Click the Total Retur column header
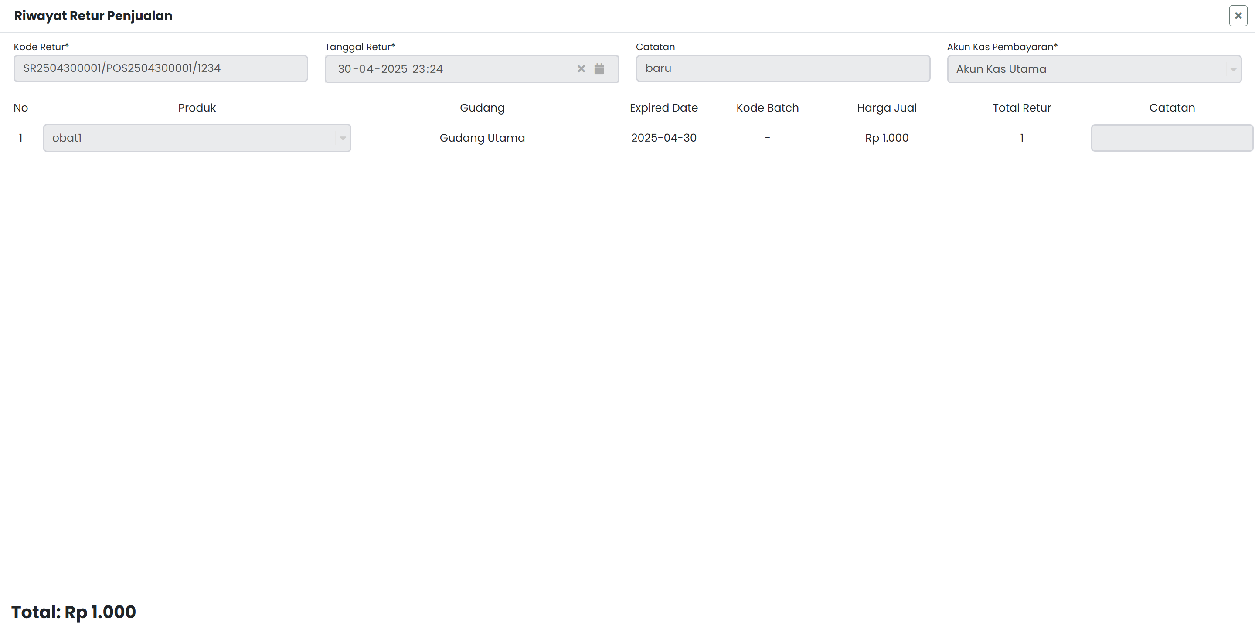1255x636 pixels. click(x=1022, y=108)
